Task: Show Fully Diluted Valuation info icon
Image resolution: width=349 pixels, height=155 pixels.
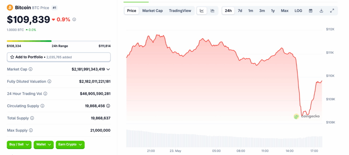Action: (49, 82)
